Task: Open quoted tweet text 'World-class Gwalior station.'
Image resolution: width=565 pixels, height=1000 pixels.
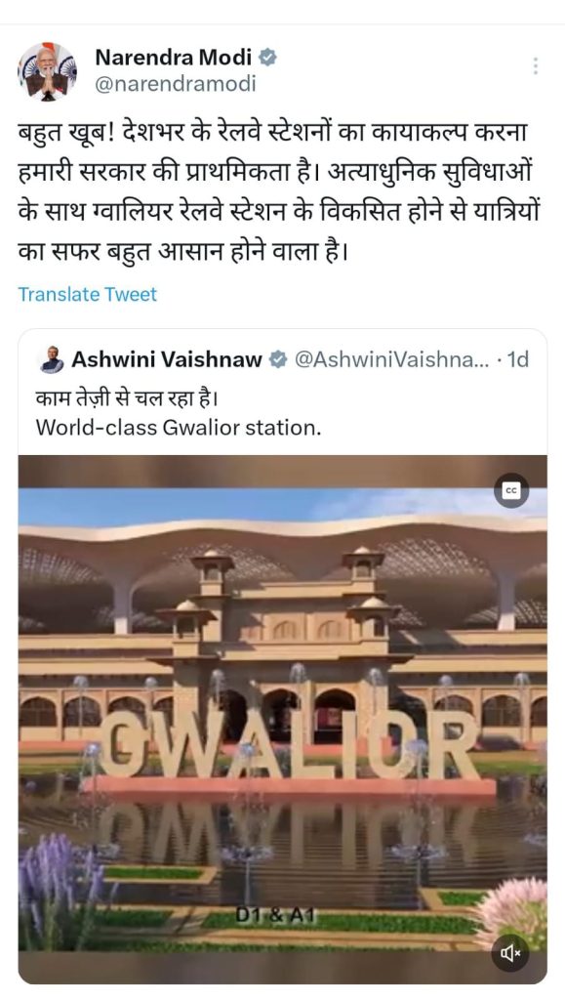Action: [x=179, y=428]
